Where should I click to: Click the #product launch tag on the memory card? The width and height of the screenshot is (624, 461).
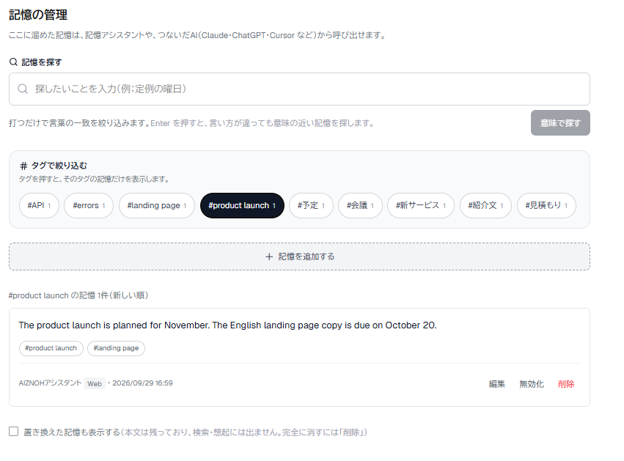(51, 348)
